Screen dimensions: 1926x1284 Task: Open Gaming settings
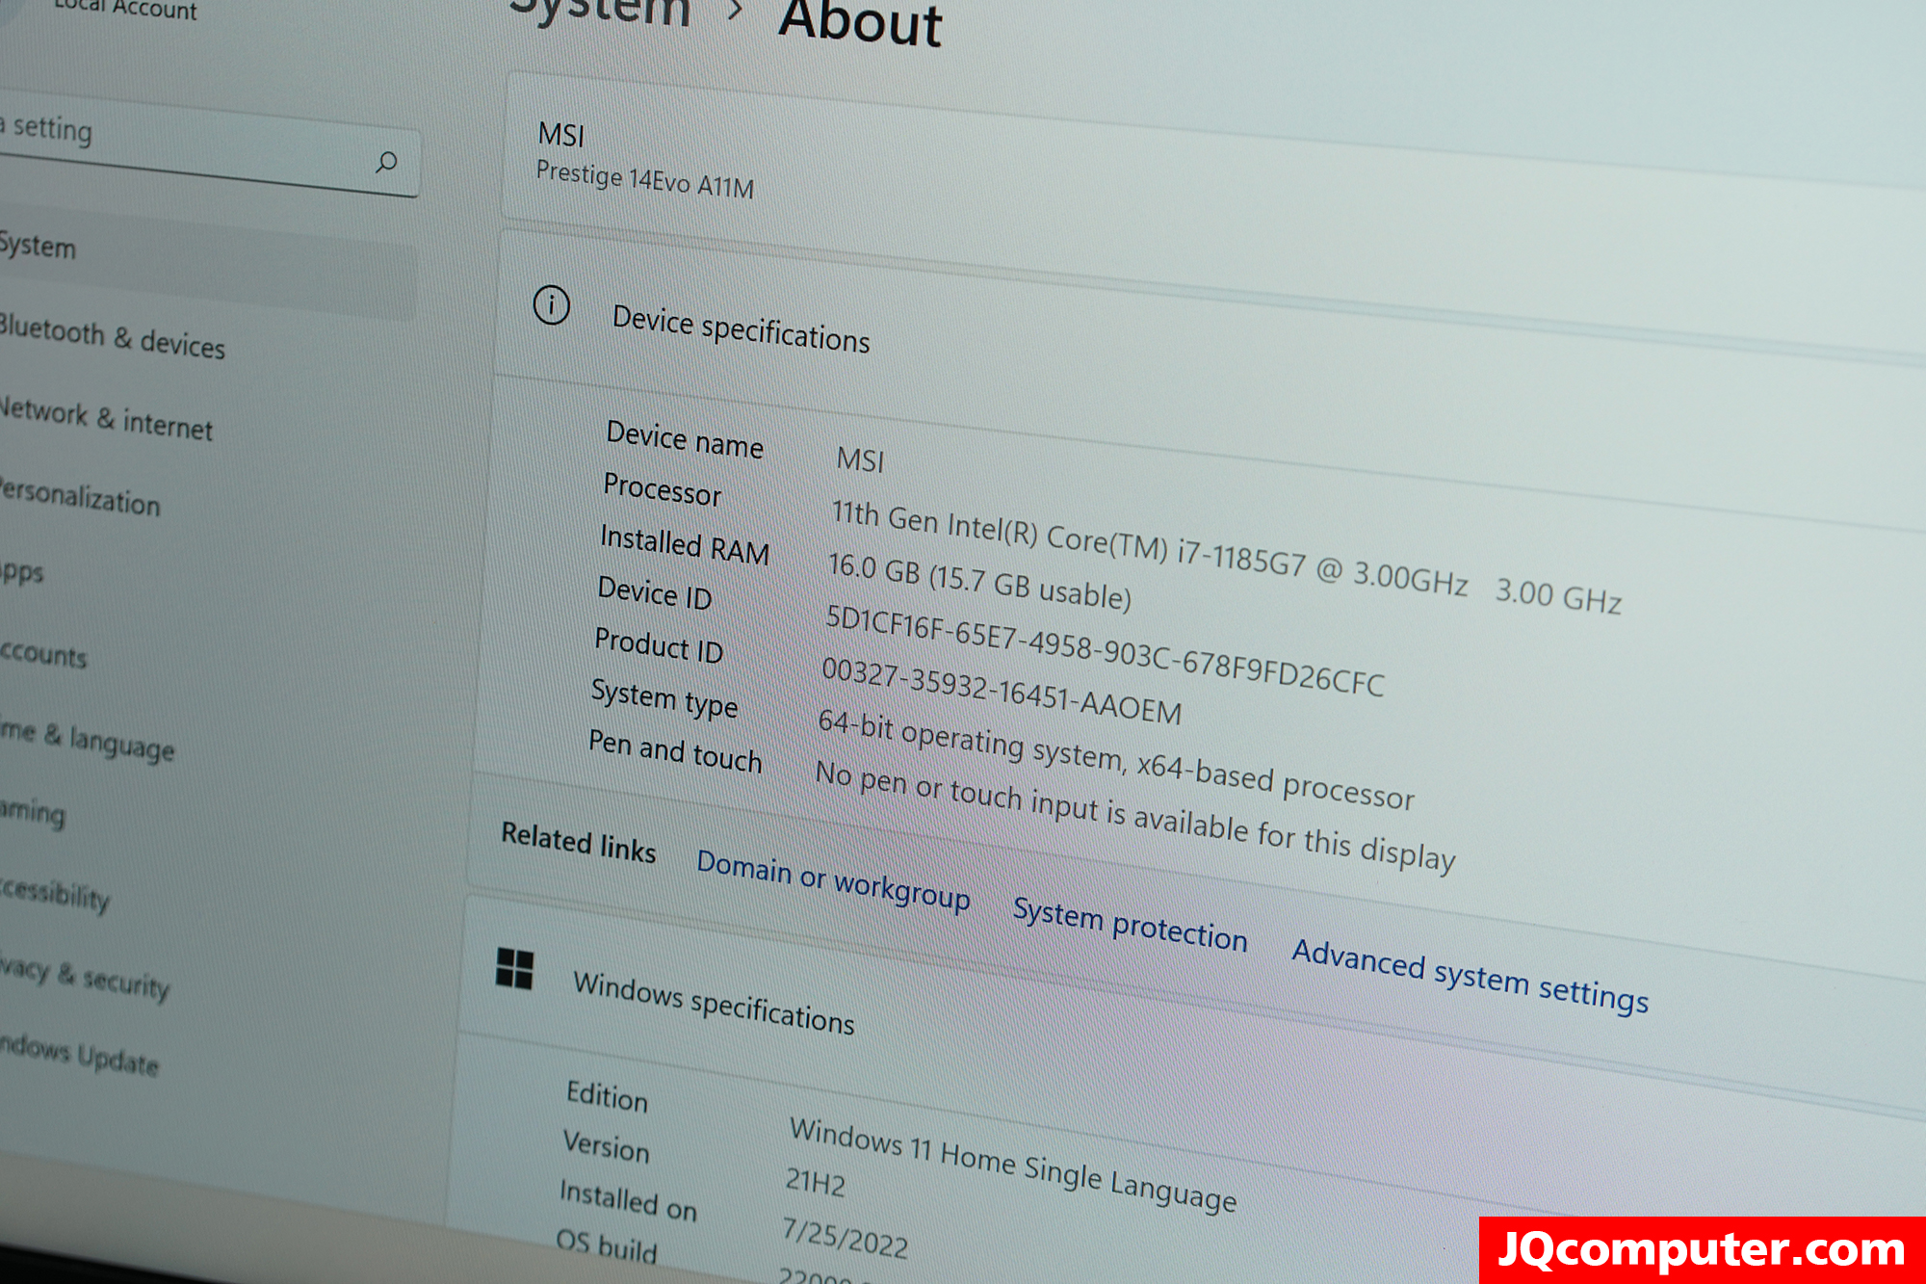pyautogui.click(x=33, y=812)
